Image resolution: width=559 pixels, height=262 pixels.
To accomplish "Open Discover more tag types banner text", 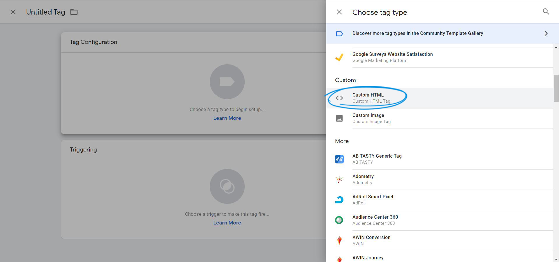I will coord(418,33).
